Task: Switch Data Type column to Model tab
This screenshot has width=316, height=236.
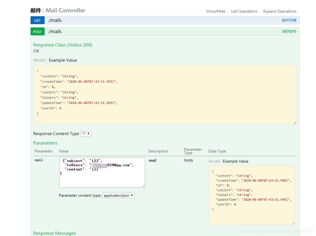Action: pyautogui.click(x=214, y=161)
